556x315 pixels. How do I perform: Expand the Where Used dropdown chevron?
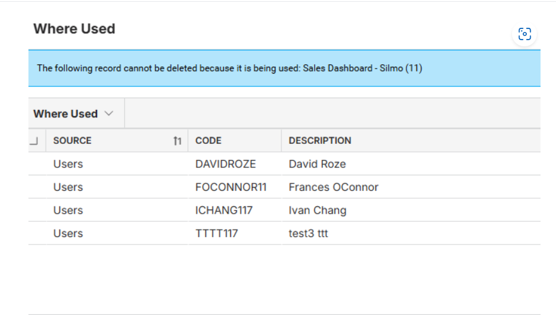point(109,114)
